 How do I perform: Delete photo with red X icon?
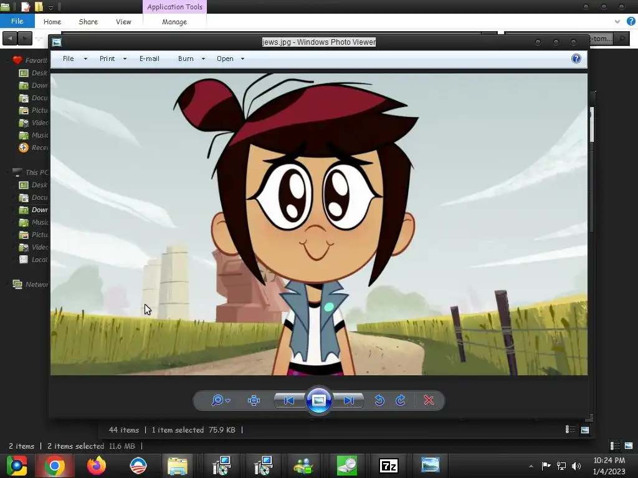tap(429, 400)
